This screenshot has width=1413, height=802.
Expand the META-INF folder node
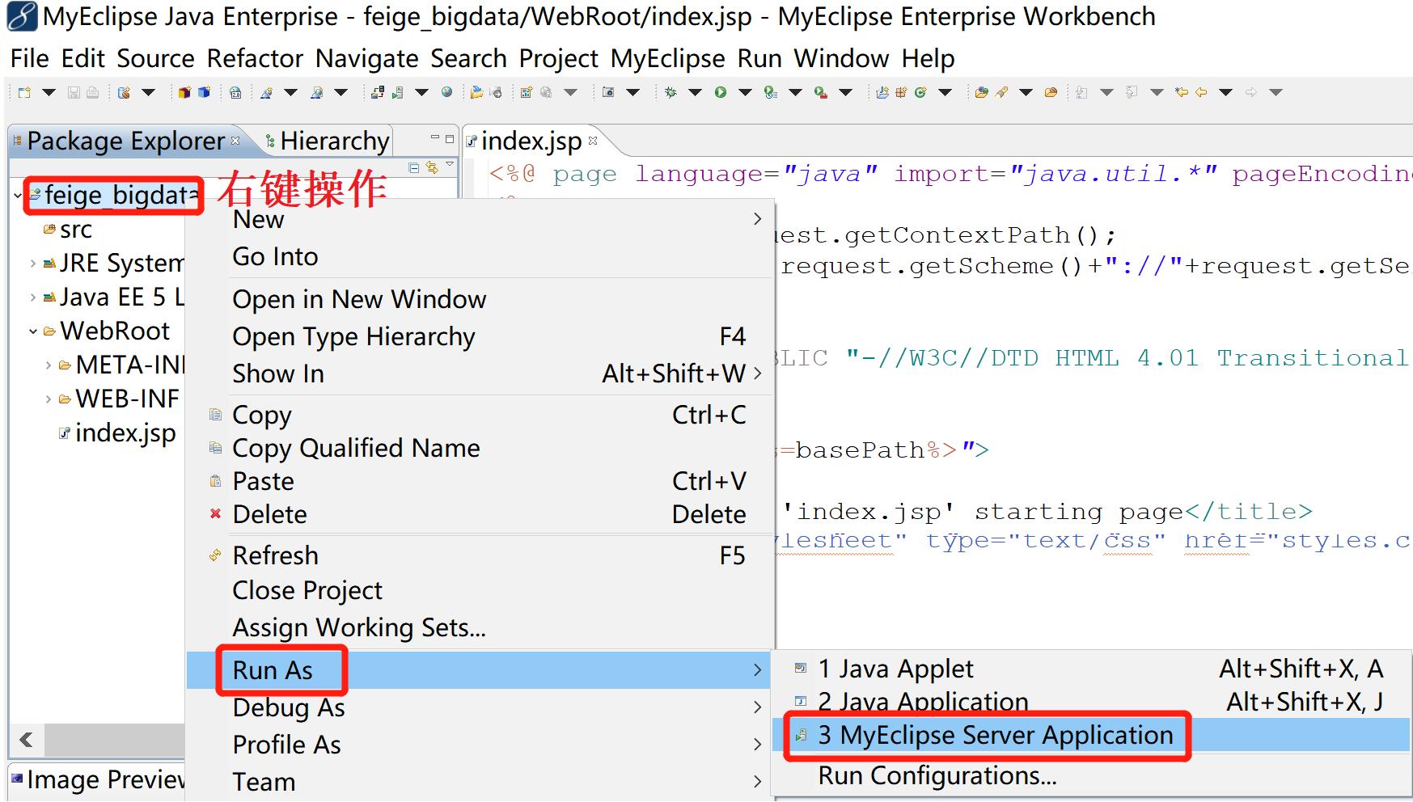49,365
